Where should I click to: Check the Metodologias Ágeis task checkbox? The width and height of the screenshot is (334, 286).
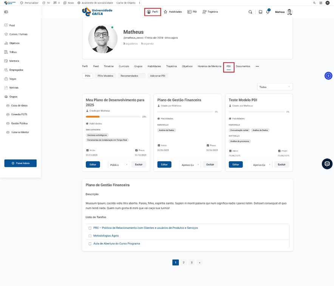pyautogui.click(x=90, y=236)
